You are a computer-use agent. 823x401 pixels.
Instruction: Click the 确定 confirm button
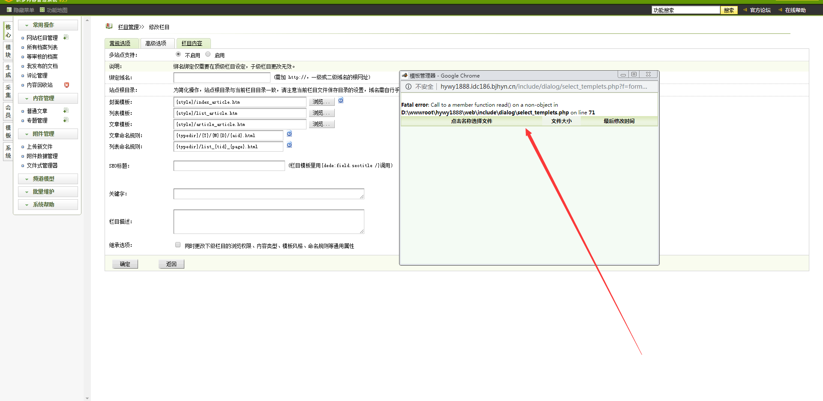point(125,264)
